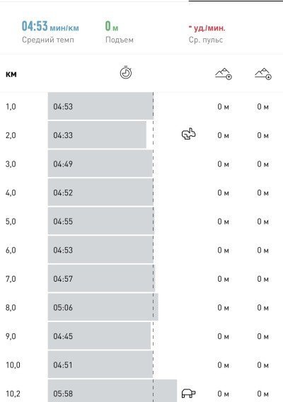Tap the elevation gain mountain icon
Screen dimensions: 283x402
pyautogui.click(x=224, y=74)
